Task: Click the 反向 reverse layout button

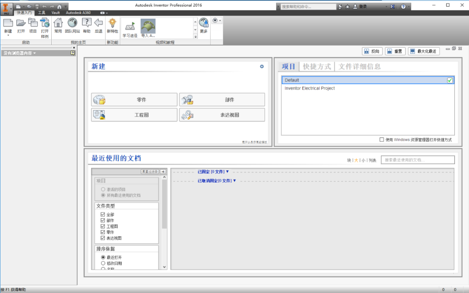Action: coord(372,52)
